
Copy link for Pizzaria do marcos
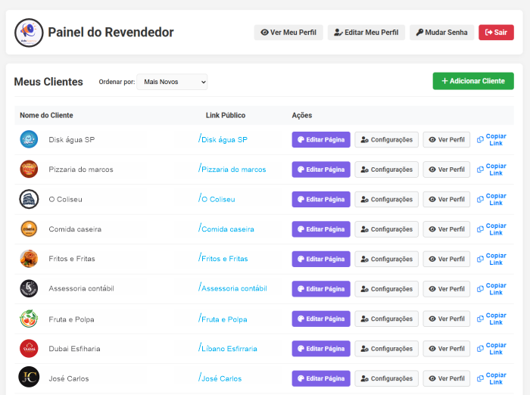click(x=492, y=170)
